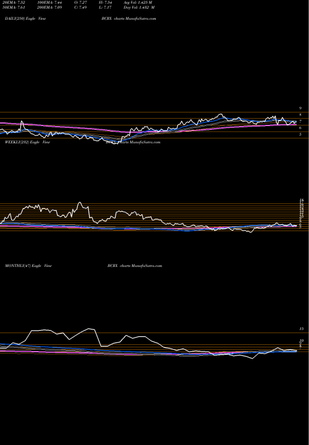This screenshot has width=309, height=445.
Task: Click the MONTHLY(47) Eagle View label
Action: coord(28,266)
